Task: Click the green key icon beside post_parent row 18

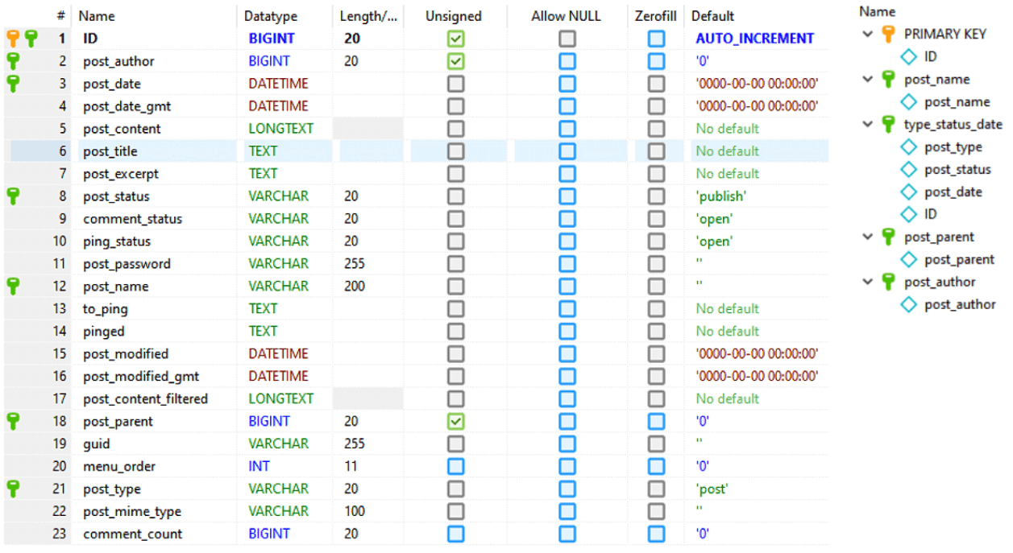Action: point(13,420)
